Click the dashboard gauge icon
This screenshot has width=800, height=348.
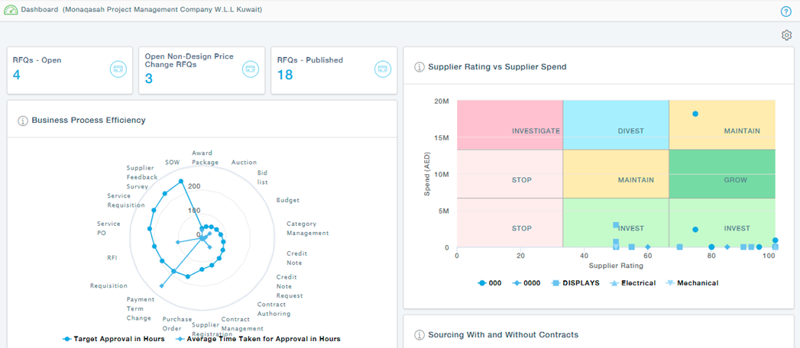click(11, 11)
